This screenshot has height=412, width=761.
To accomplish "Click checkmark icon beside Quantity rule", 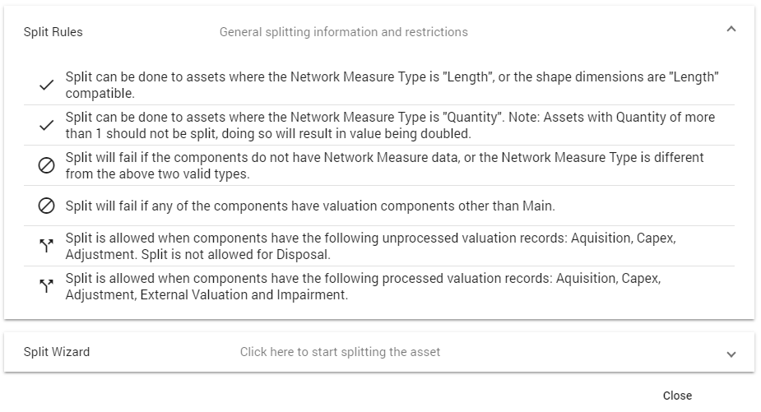I will (46, 125).
